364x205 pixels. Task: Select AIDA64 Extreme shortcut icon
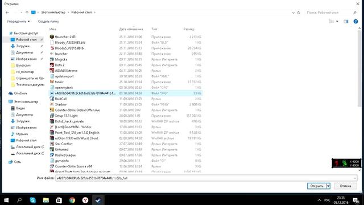click(x=52, y=71)
